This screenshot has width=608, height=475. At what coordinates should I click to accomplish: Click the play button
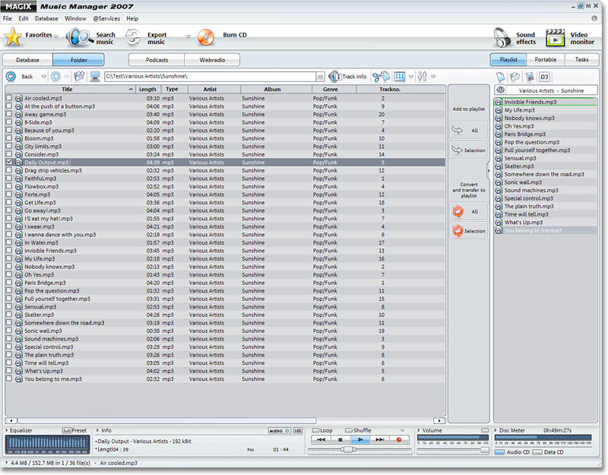click(x=360, y=440)
